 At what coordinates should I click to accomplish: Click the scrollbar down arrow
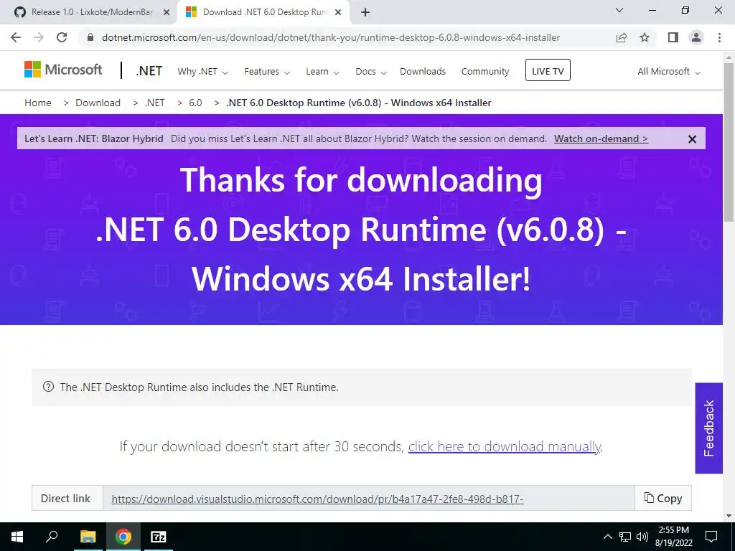(729, 516)
